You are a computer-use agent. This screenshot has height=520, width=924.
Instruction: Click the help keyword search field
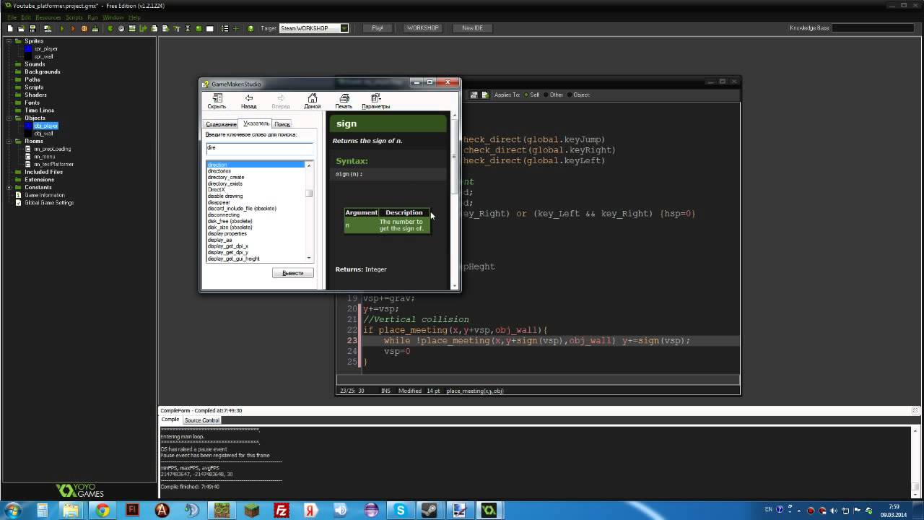point(259,147)
